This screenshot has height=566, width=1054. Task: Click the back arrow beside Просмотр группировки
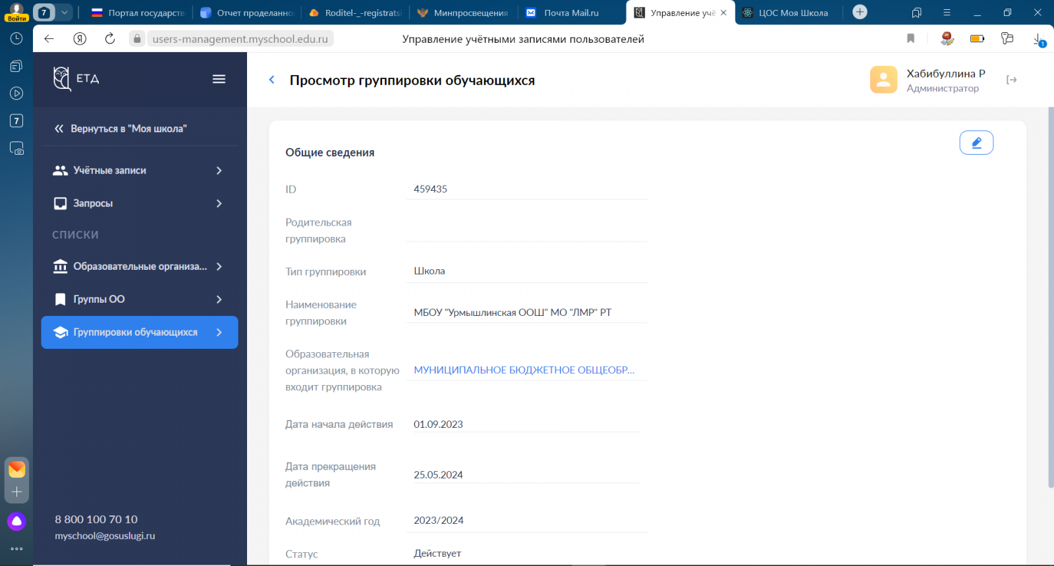(x=271, y=80)
